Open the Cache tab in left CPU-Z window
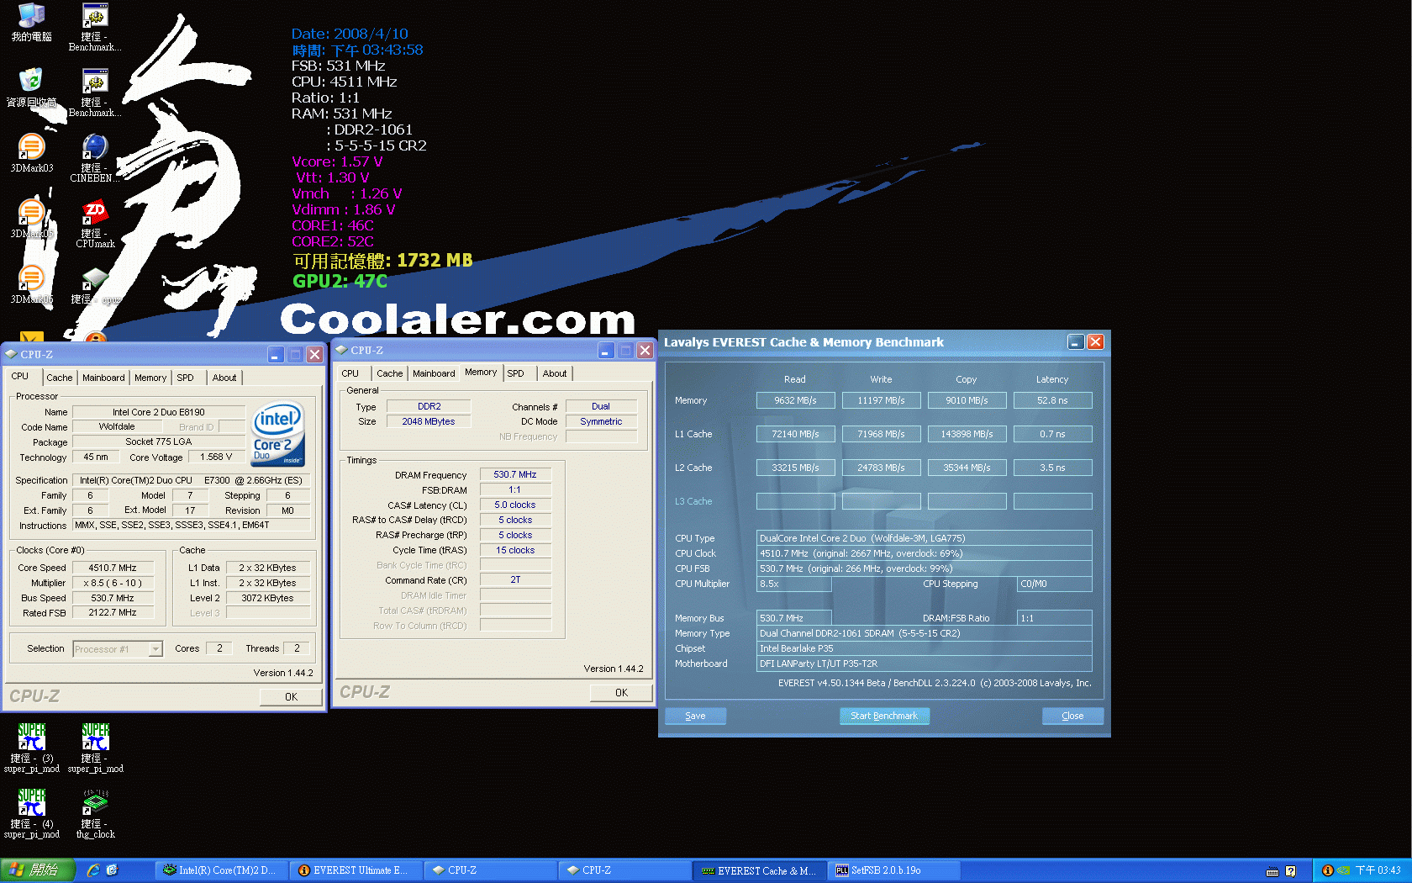 coord(59,378)
